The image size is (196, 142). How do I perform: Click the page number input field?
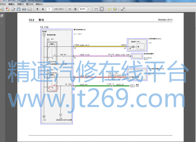[x=49, y=9]
